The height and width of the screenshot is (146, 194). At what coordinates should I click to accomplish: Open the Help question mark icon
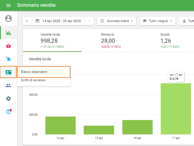point(9,112)
